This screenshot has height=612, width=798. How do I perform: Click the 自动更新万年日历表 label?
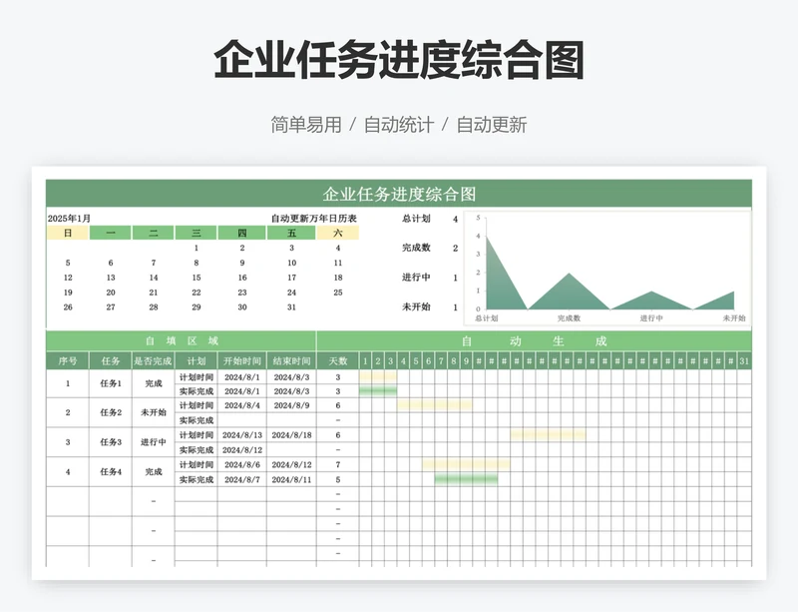pos(313,219)
